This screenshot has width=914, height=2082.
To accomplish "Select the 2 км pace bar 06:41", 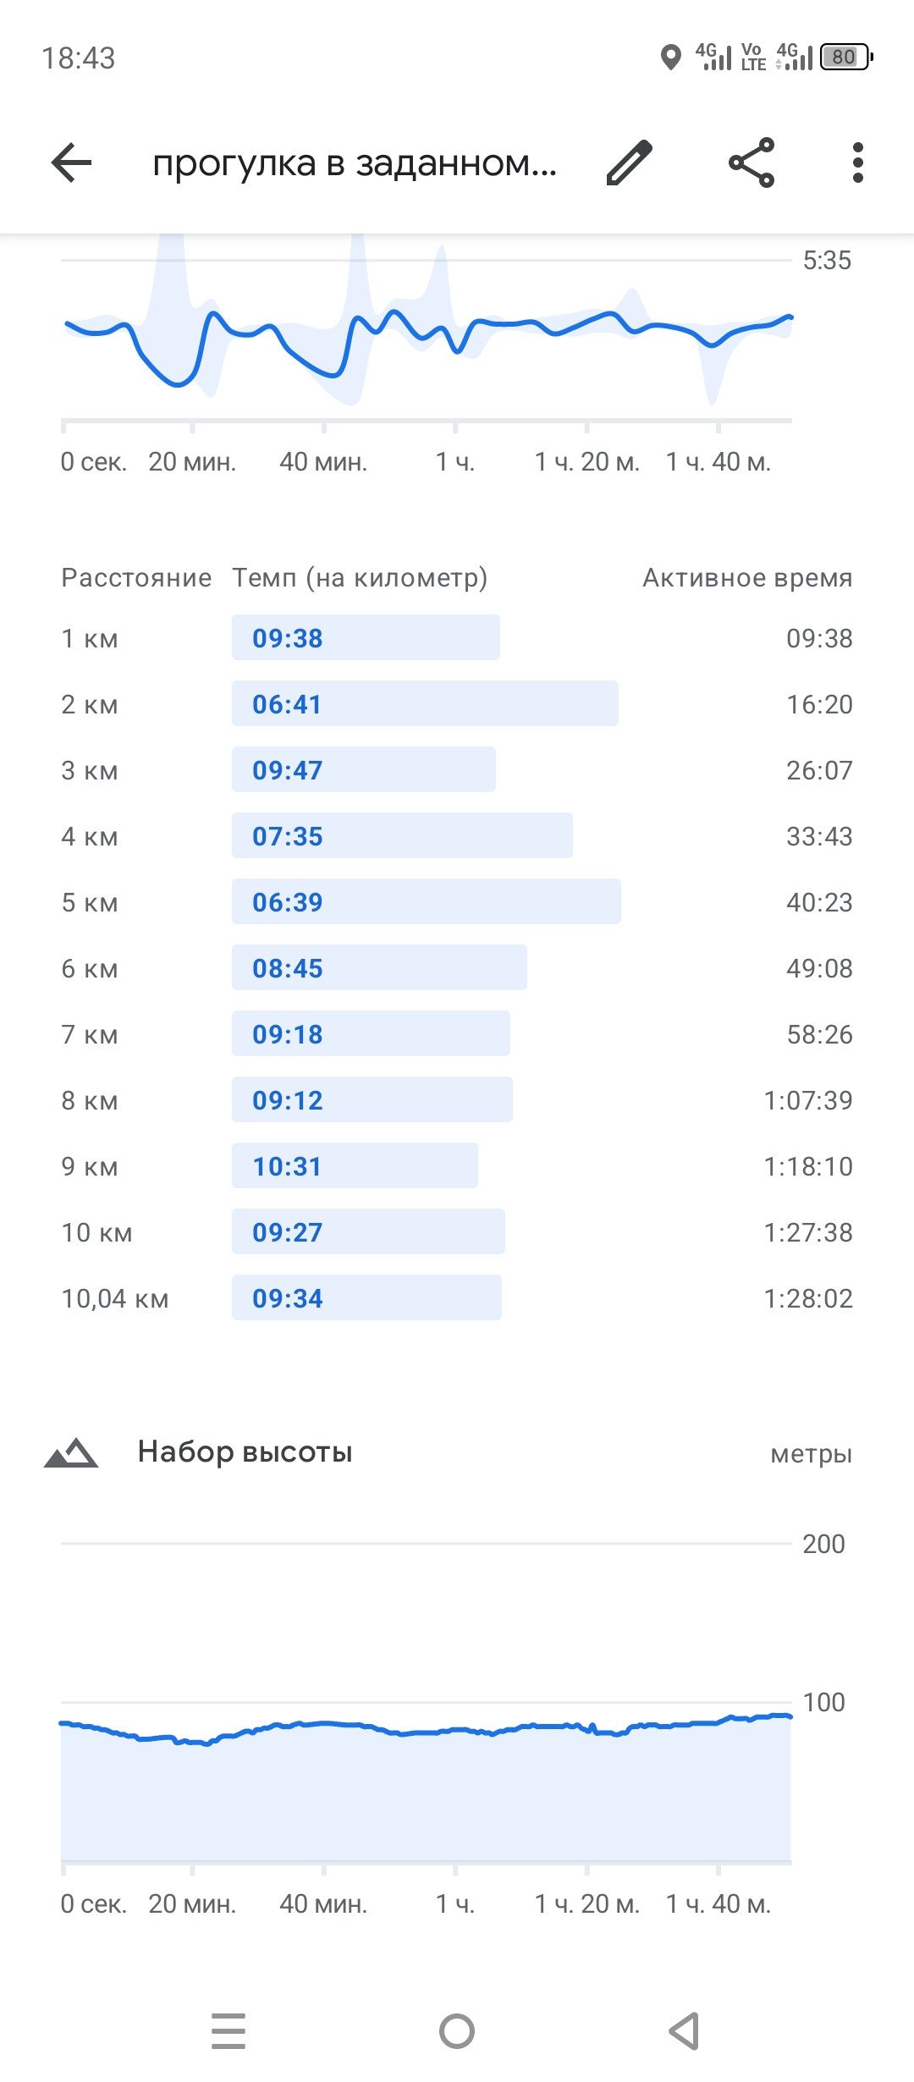I will pos(425,703).
